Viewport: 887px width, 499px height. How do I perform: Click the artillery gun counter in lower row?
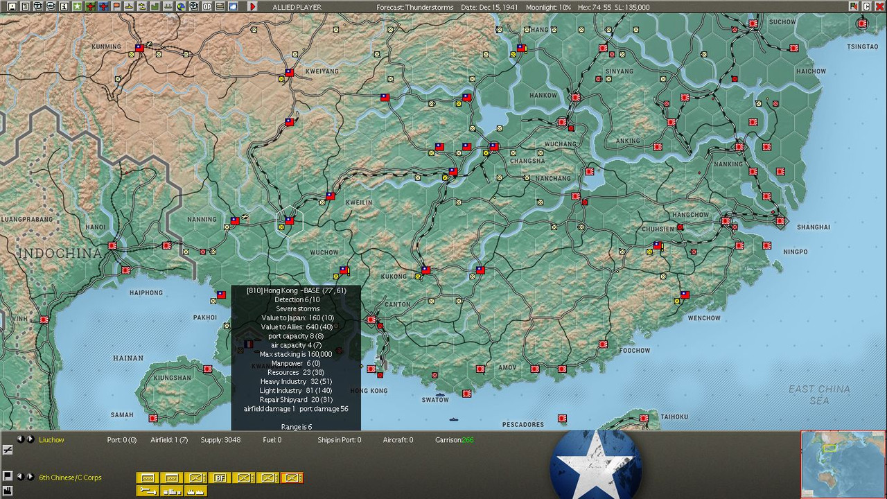coord(147,491)
